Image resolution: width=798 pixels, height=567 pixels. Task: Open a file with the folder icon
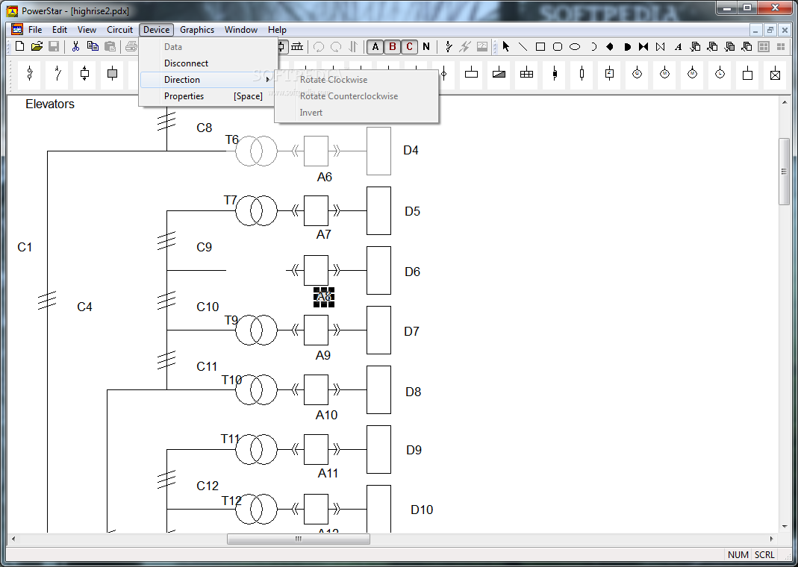point(37,47)
